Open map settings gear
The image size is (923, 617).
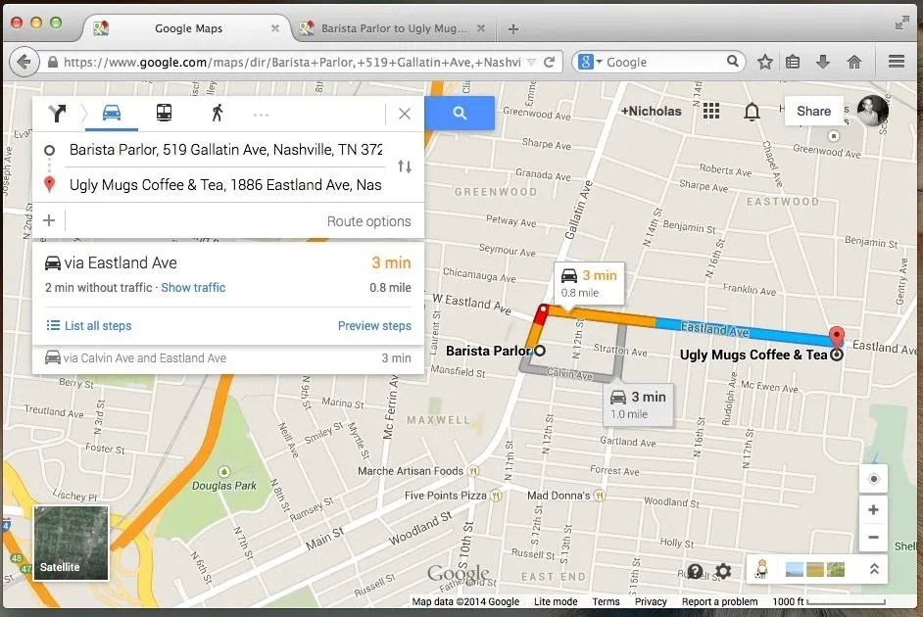click(x=723, y=571)
